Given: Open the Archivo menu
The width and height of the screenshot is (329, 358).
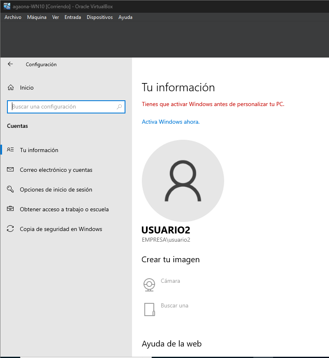Looking at the screenshot, I should pyautogui.click(x=13, y=17).
